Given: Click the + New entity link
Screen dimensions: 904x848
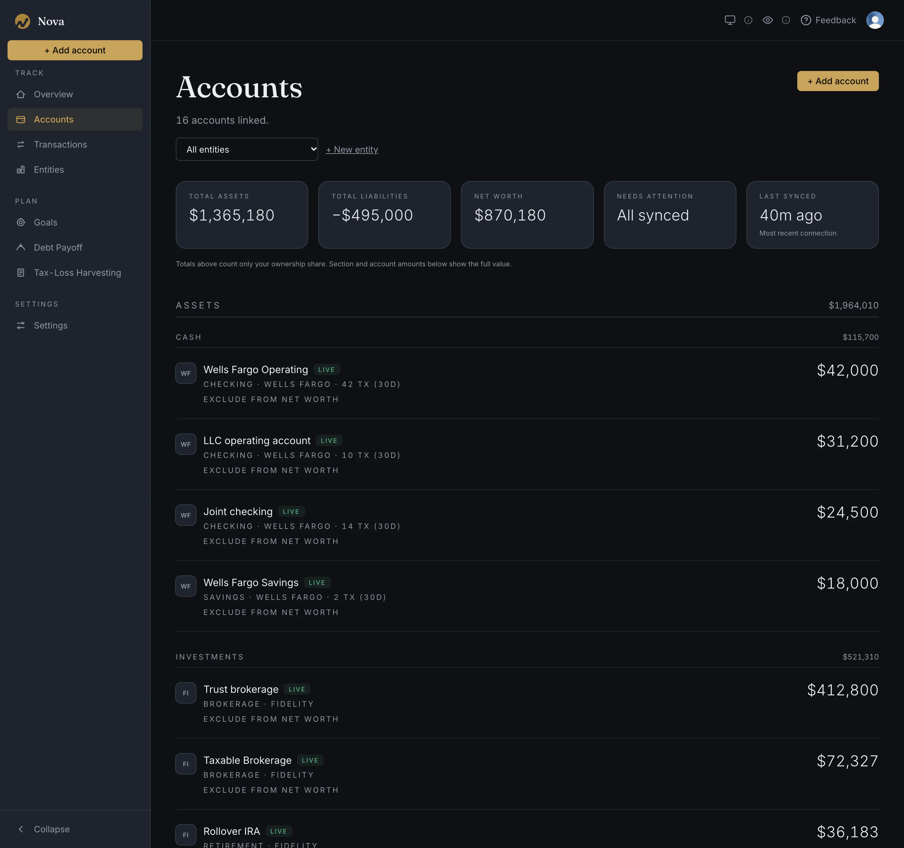Looking at the screenshot, I should pos(352,149).
